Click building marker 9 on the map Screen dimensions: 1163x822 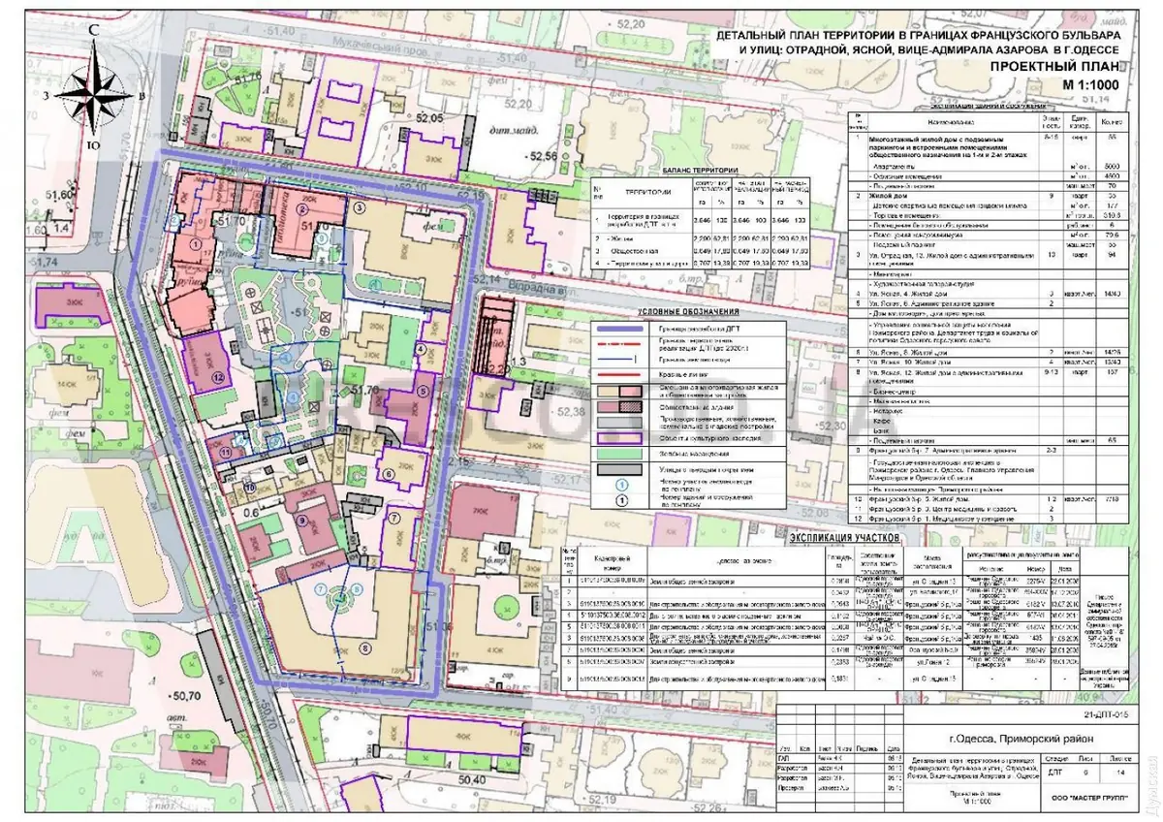click(301, 522)
